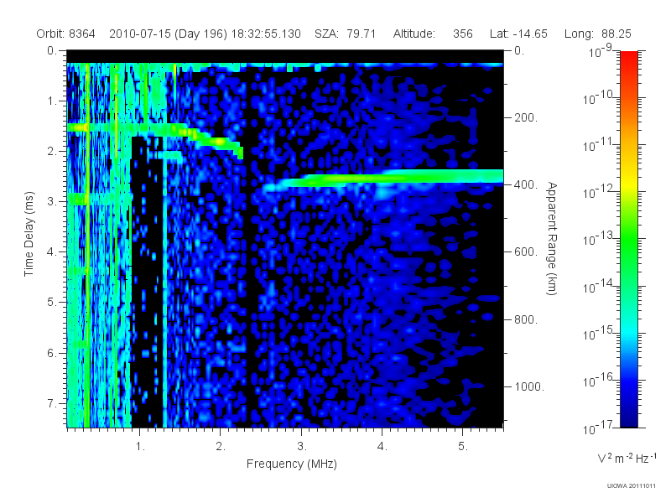Click the 'Time Delay (ms)' axis label
671x503 pixels.
tap(29, 234)
